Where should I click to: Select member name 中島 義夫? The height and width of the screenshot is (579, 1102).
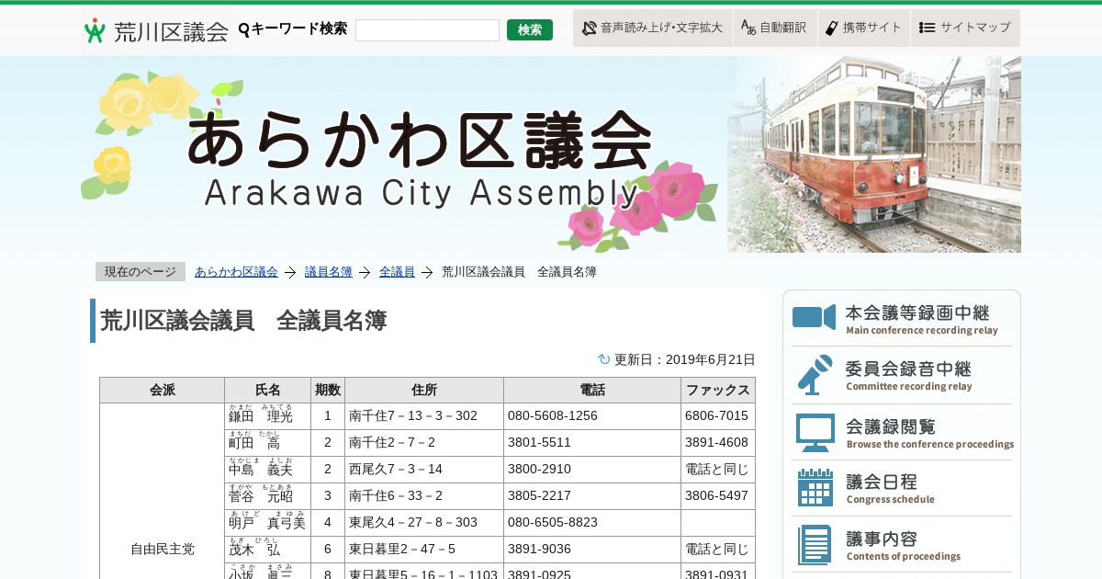pos(261,469)
